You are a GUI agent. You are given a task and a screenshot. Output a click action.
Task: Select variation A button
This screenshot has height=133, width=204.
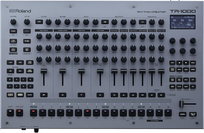point(10,80)
